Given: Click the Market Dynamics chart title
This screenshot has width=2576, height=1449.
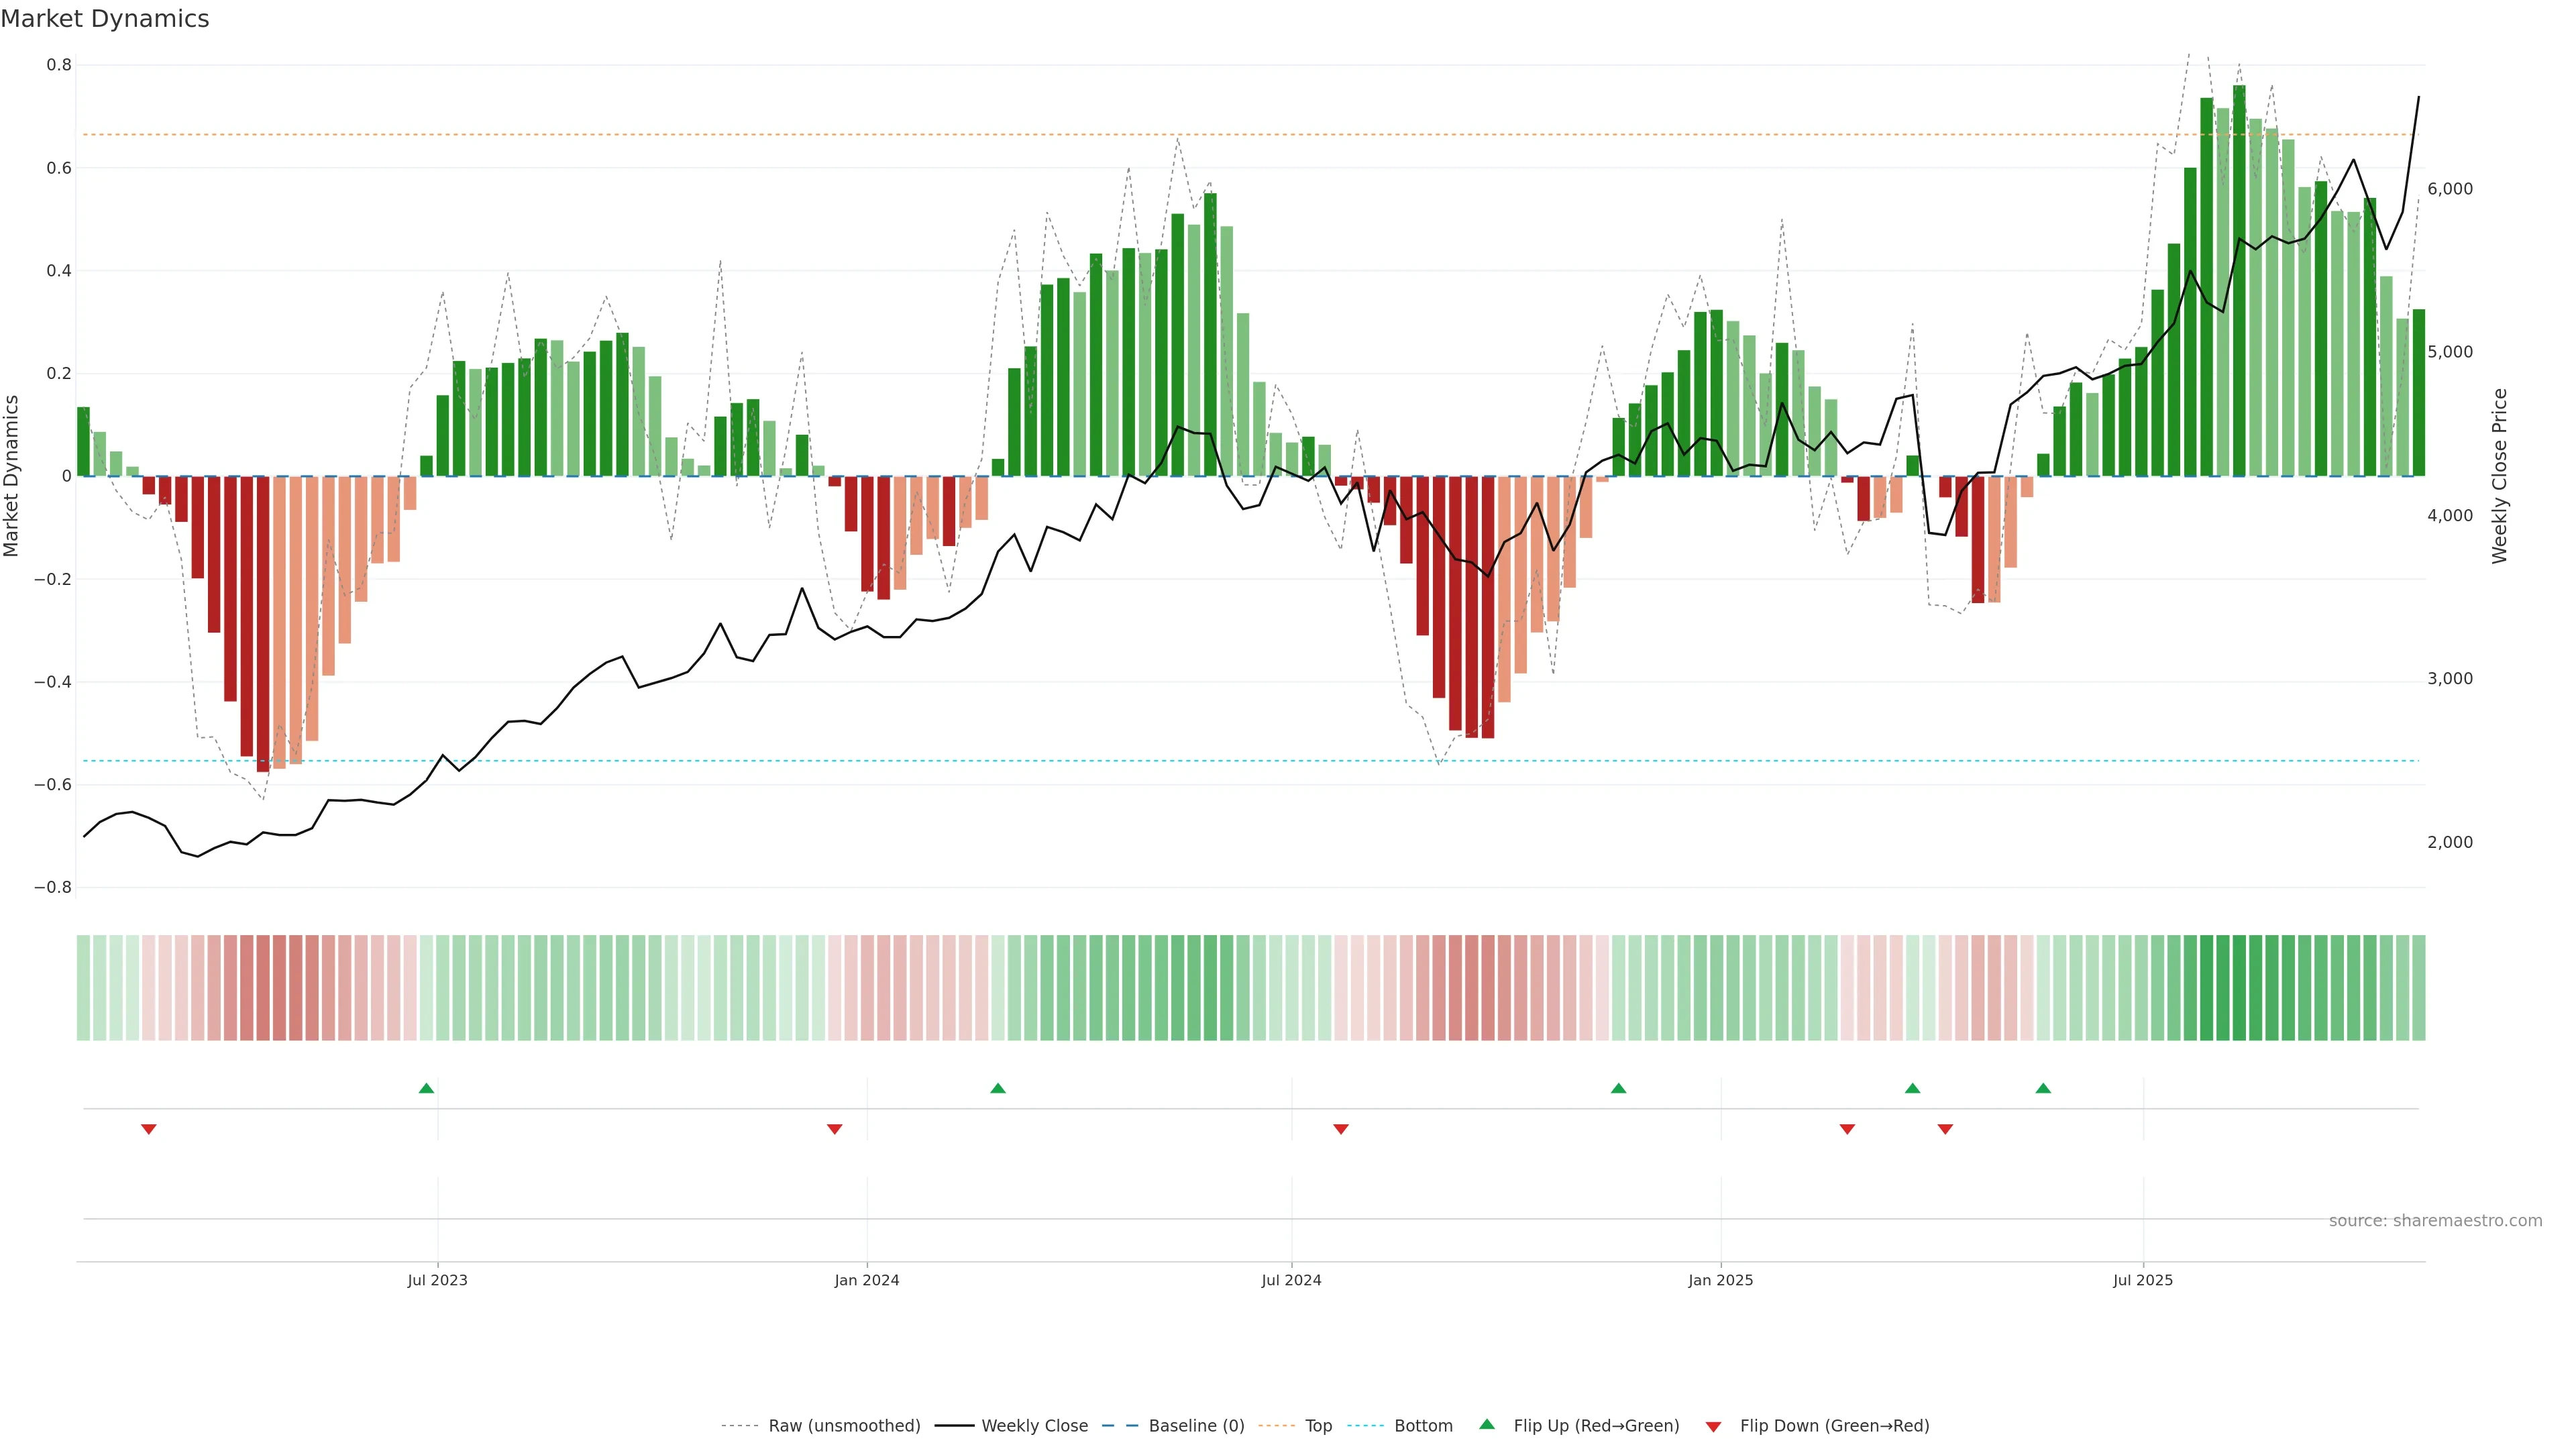Looking at the screenshot, I should [x=105, y=19].
